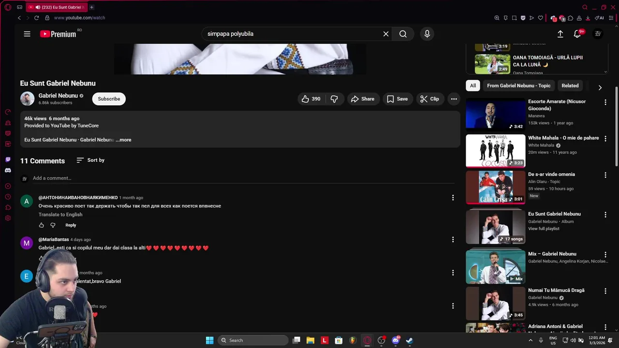Open the YouTube account avatar menu
Viewport: 619px width, 348px height.
pos(598,34)
